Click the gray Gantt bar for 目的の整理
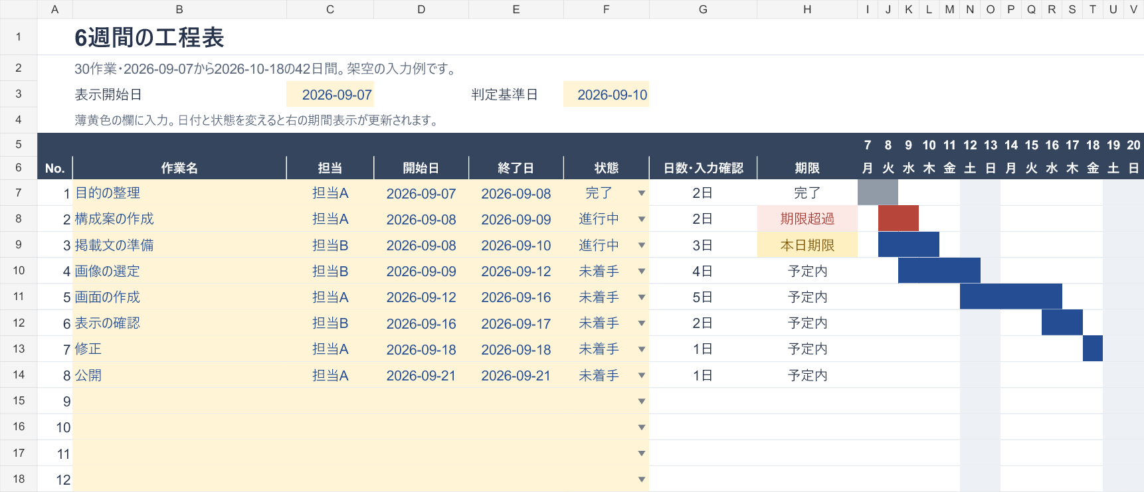This screenshot has width=1144, height=492. coord(878,193)
